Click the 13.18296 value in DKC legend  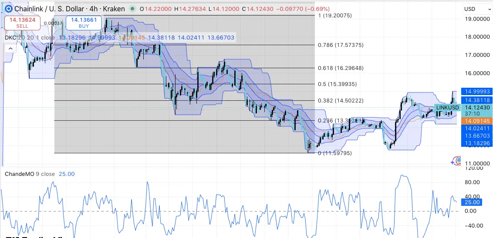[72, 38]
